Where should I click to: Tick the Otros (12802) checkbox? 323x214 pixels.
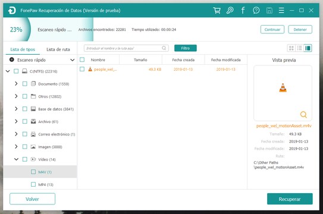(25, 96)
